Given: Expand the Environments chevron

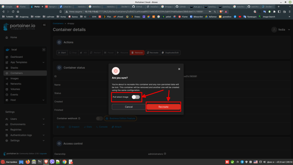Looking at the screenshot, I should 43,124.
